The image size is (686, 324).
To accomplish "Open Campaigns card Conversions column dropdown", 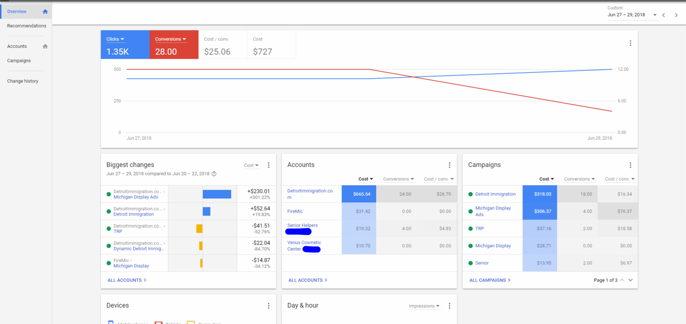I will point(579,179).
